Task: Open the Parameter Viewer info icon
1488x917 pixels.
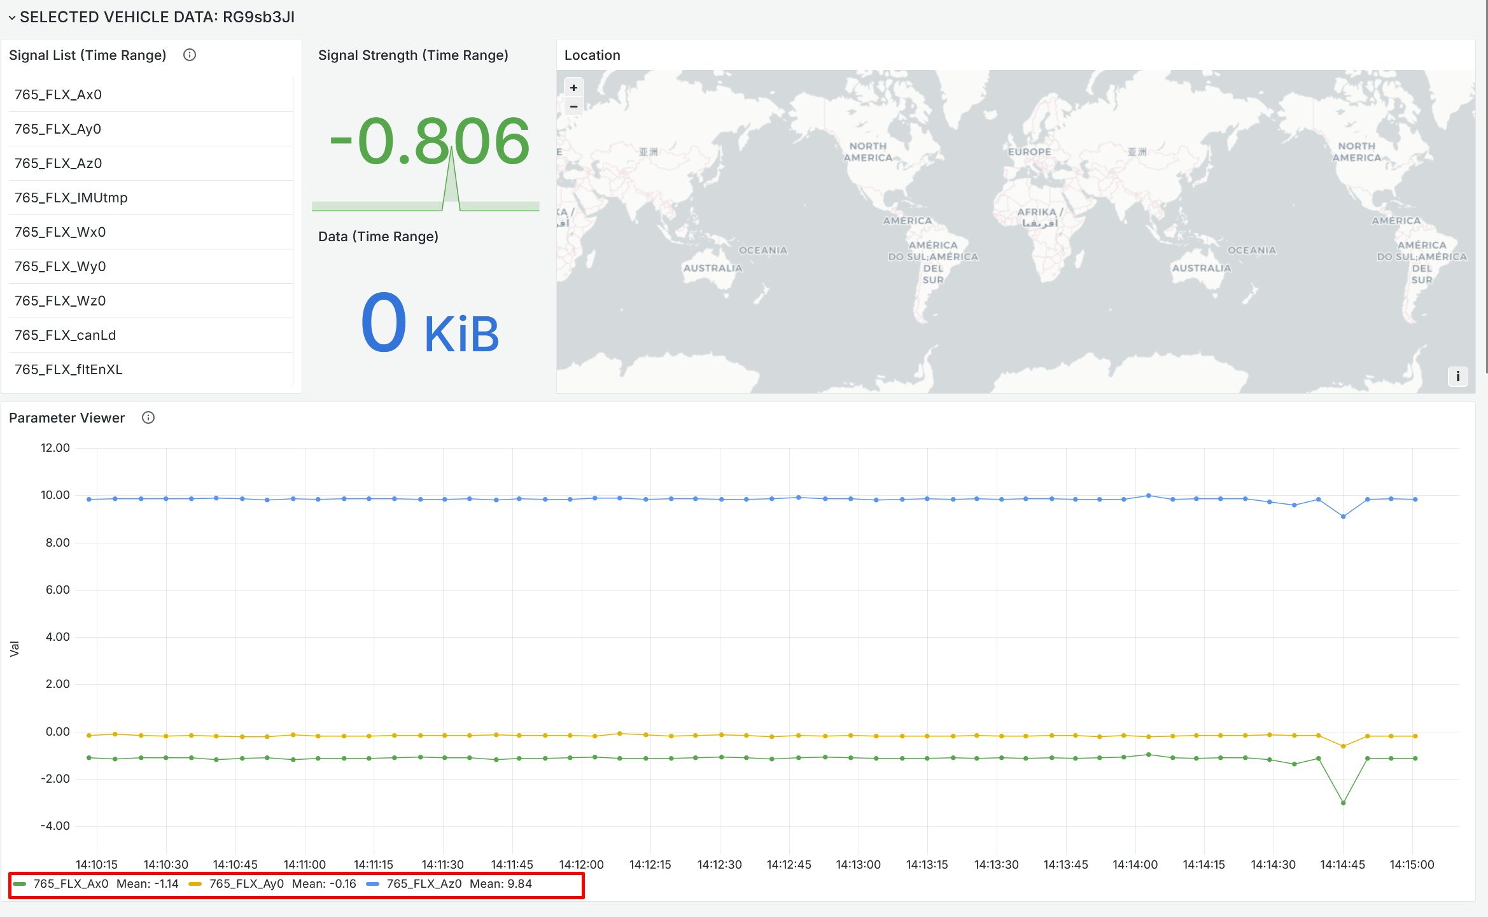Action: [x=148, y=418]
